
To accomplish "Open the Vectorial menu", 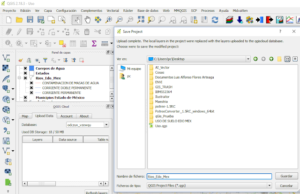I will click(112, 10).
